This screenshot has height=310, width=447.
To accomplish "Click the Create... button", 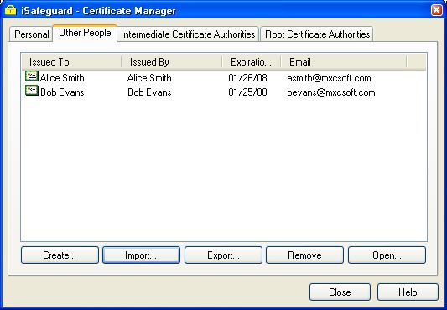I will [x=60, y=255].
